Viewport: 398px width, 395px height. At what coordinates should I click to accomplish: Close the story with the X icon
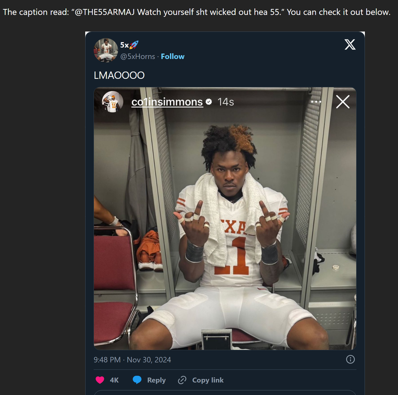tap(343, 102)
